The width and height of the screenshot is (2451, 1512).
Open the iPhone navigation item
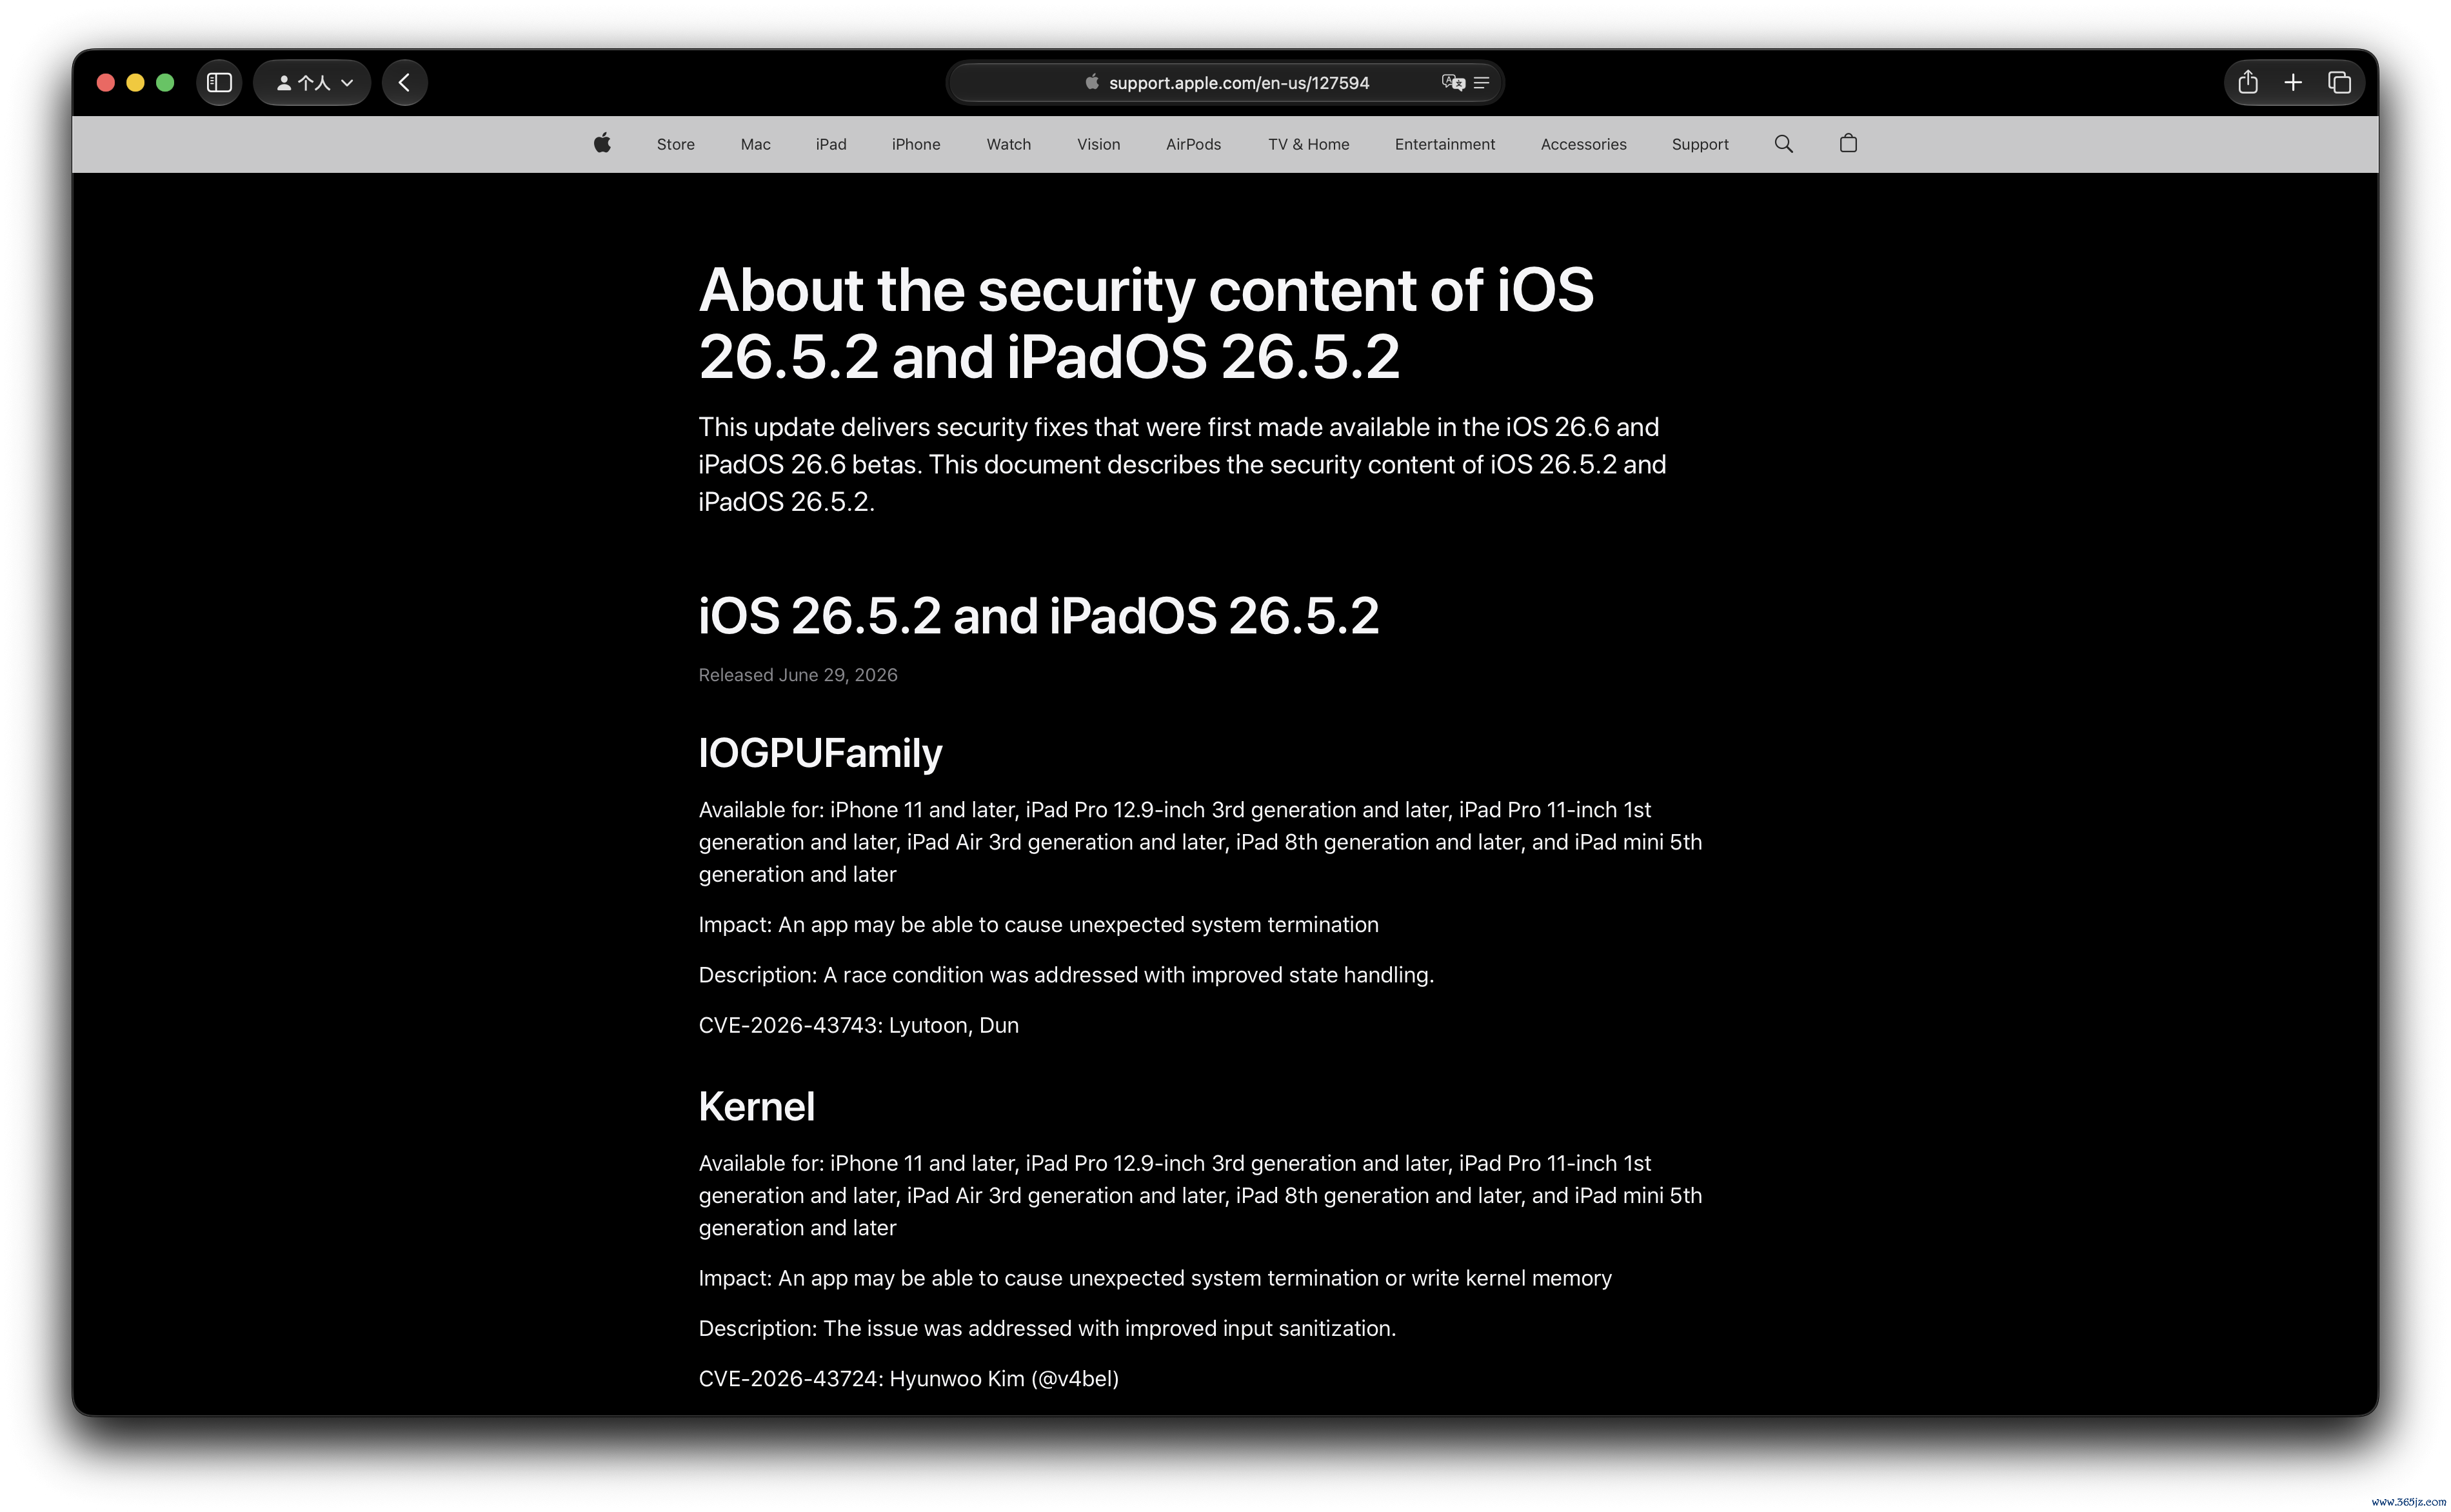[x=916, y=145]
